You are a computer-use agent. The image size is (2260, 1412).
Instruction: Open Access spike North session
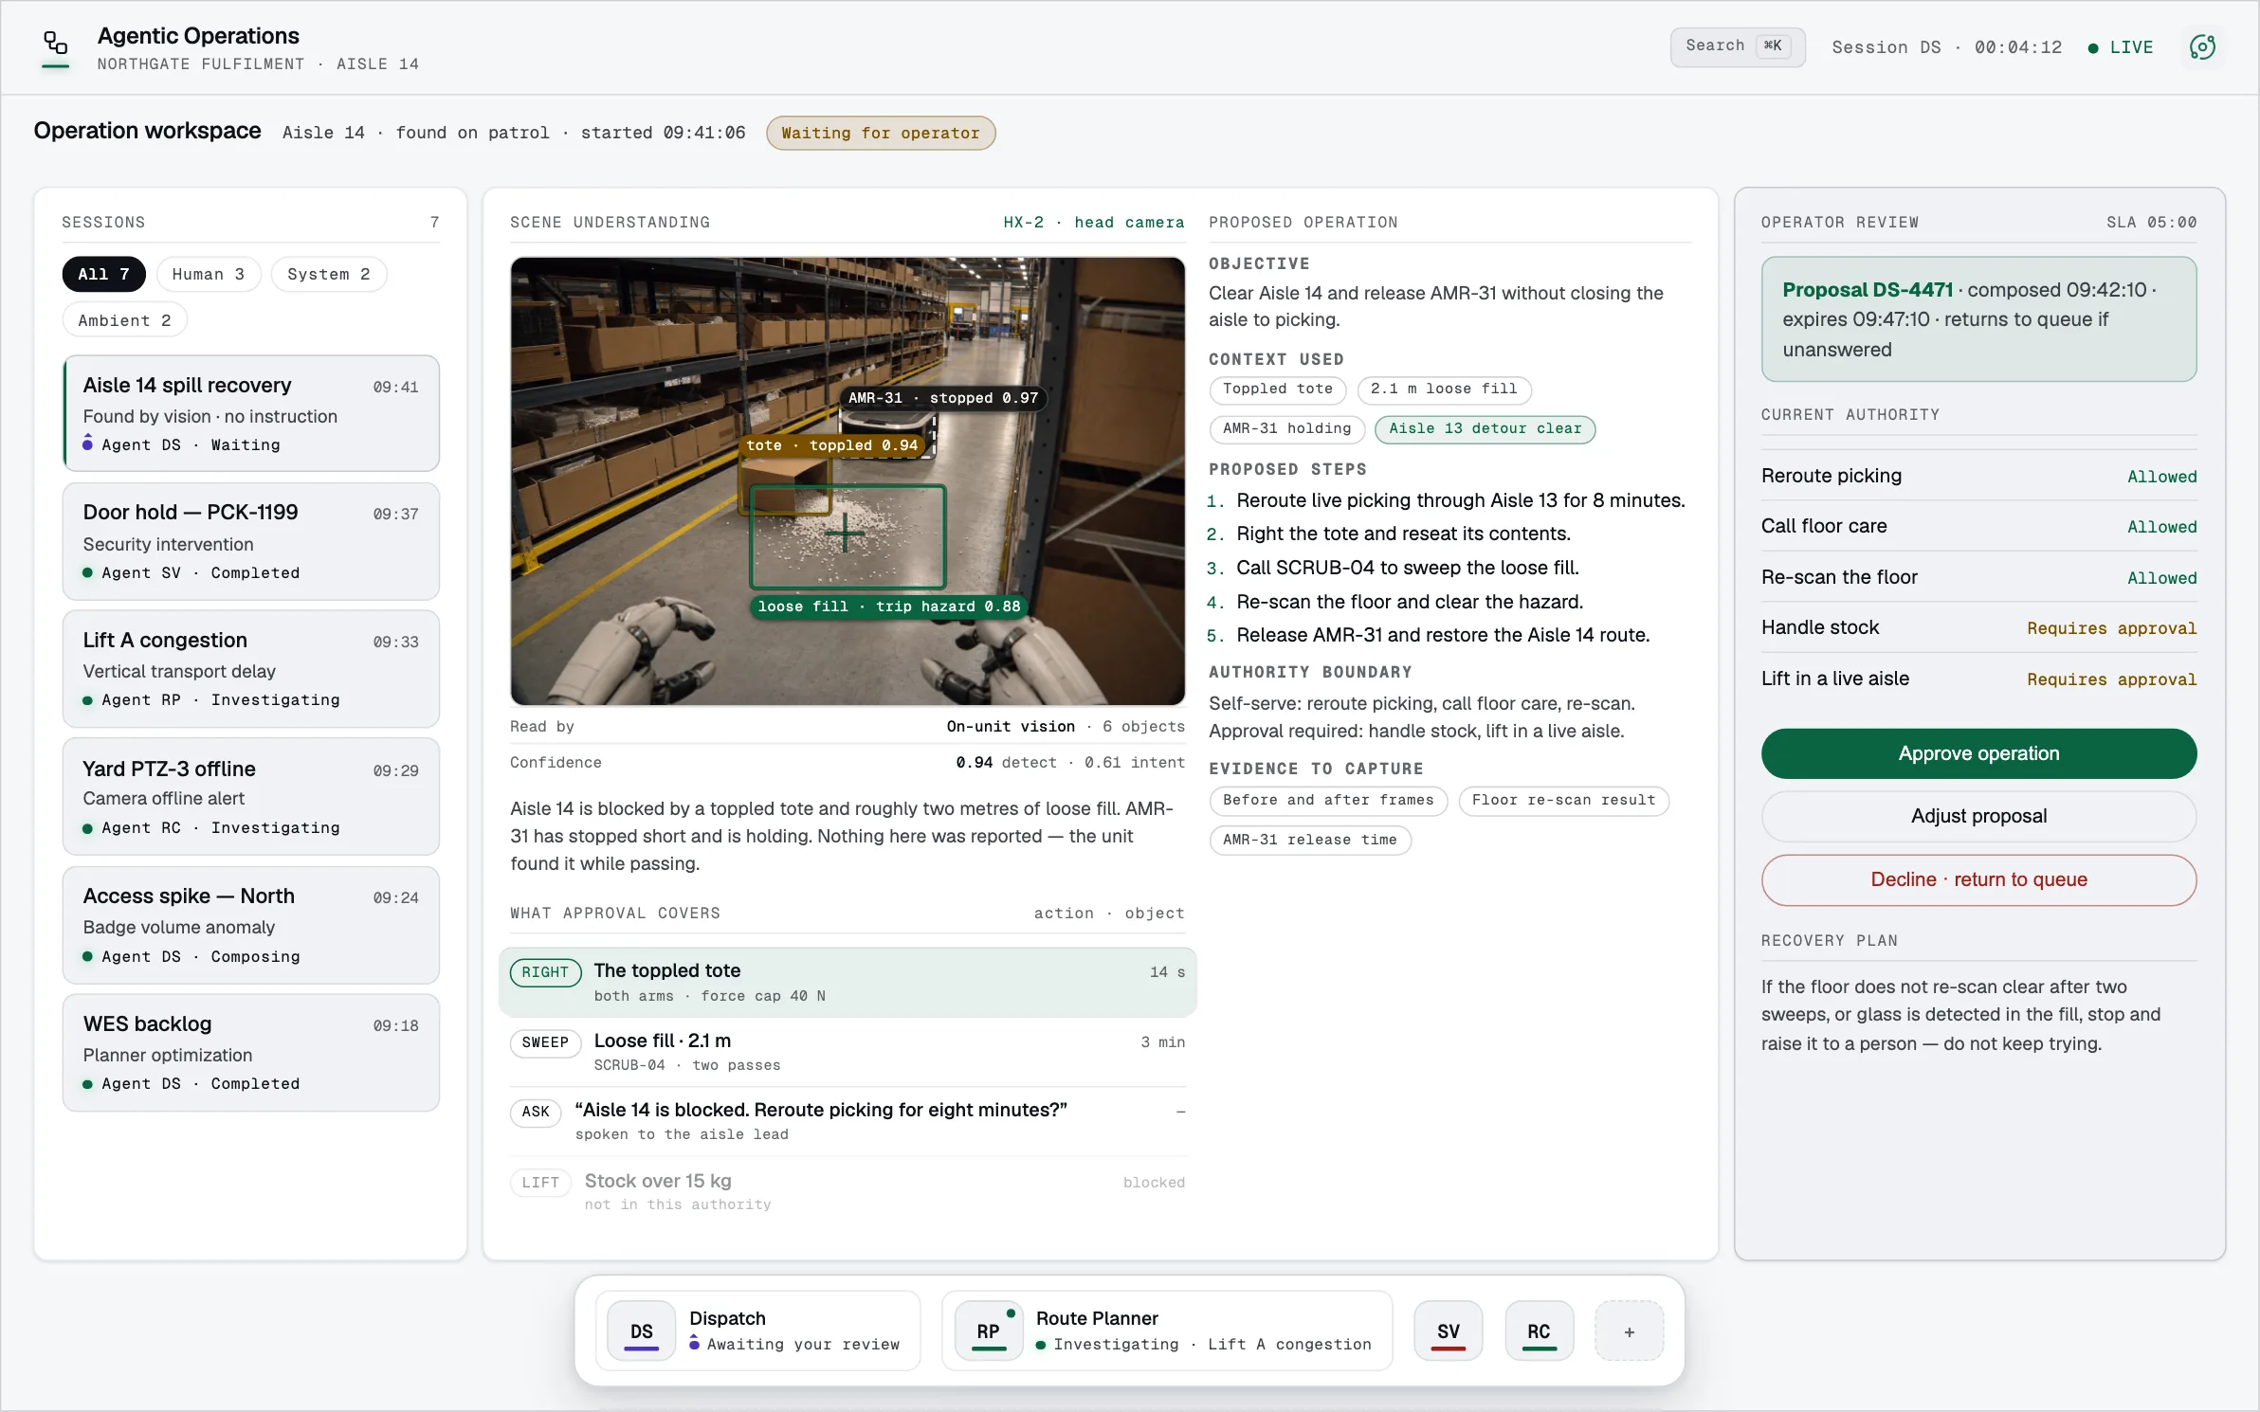click(x=251, y=925)
